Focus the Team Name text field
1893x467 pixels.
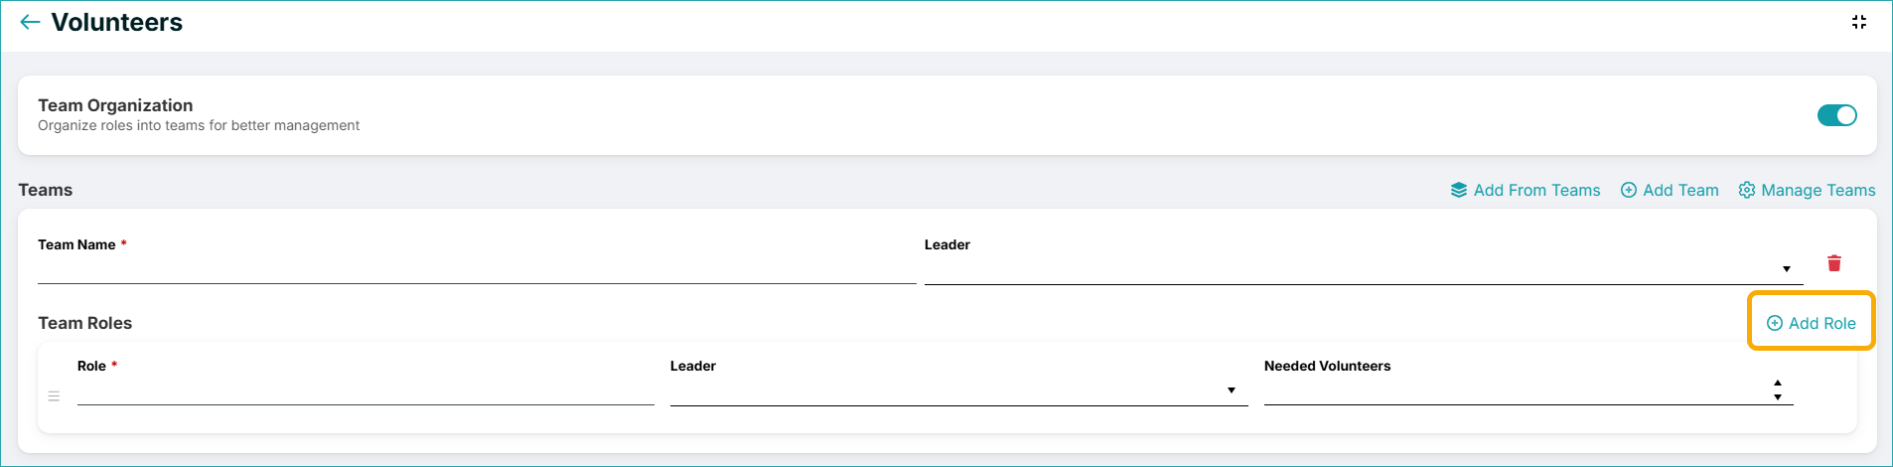tap(477, 269)
